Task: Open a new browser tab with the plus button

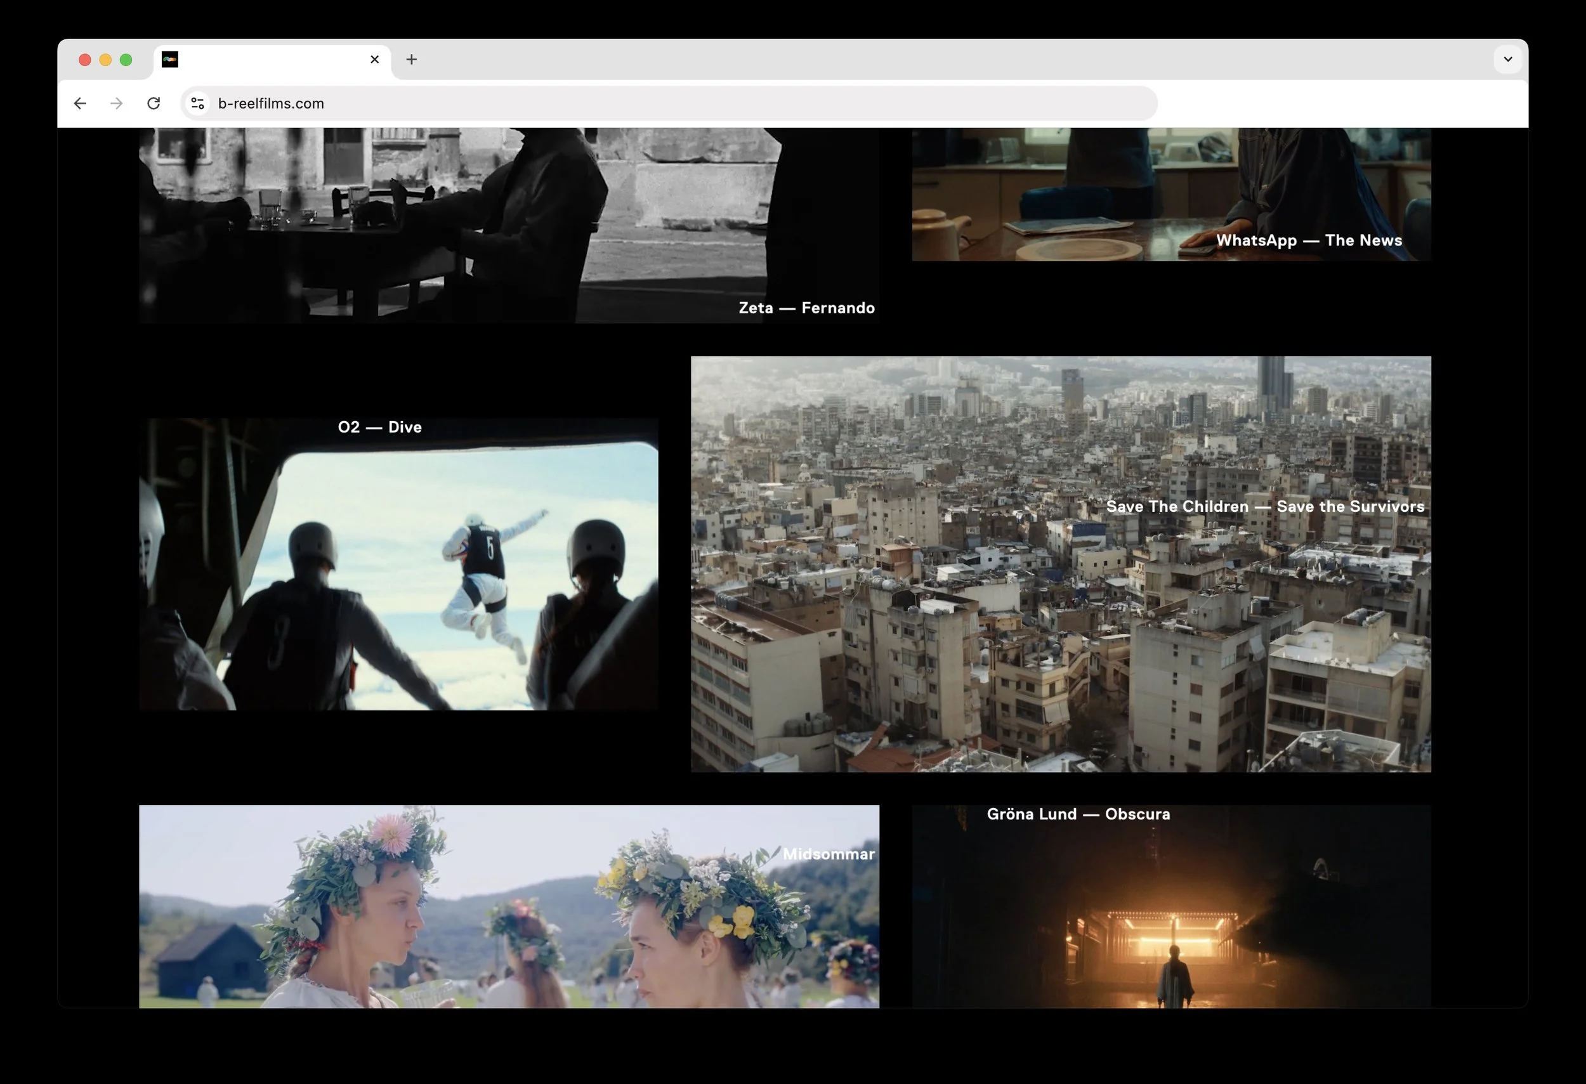Action: 411,60
